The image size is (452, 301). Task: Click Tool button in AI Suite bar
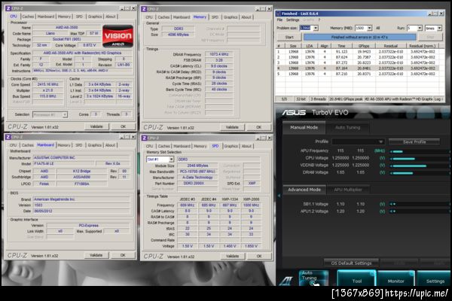click(356, 278)
